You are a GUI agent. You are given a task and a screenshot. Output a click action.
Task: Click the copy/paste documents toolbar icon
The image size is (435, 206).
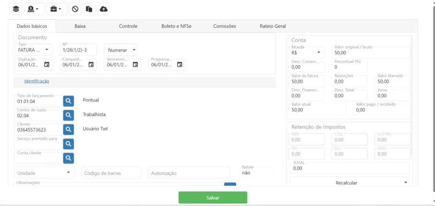pos(89,9)
